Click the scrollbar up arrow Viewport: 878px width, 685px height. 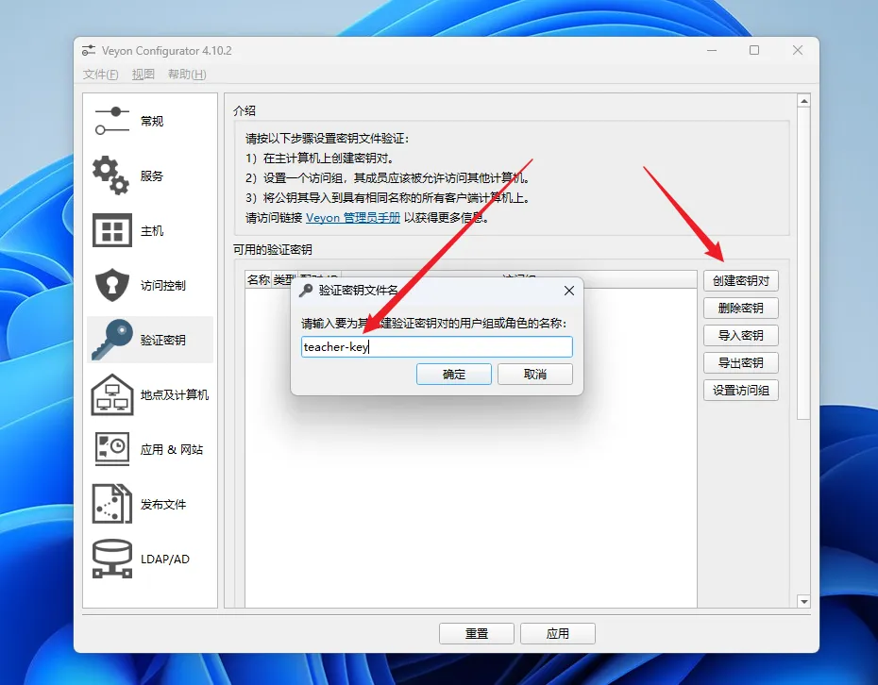click(804, 101)
